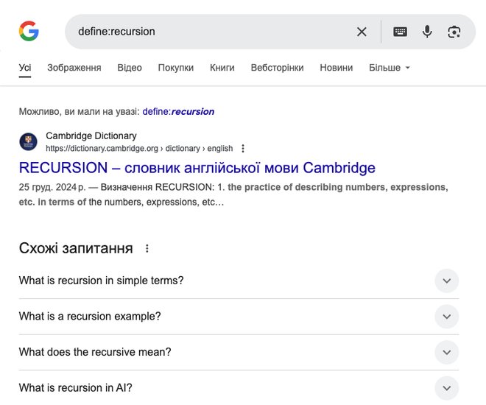Open the on-screen keyboard icon

click(400, 32)
